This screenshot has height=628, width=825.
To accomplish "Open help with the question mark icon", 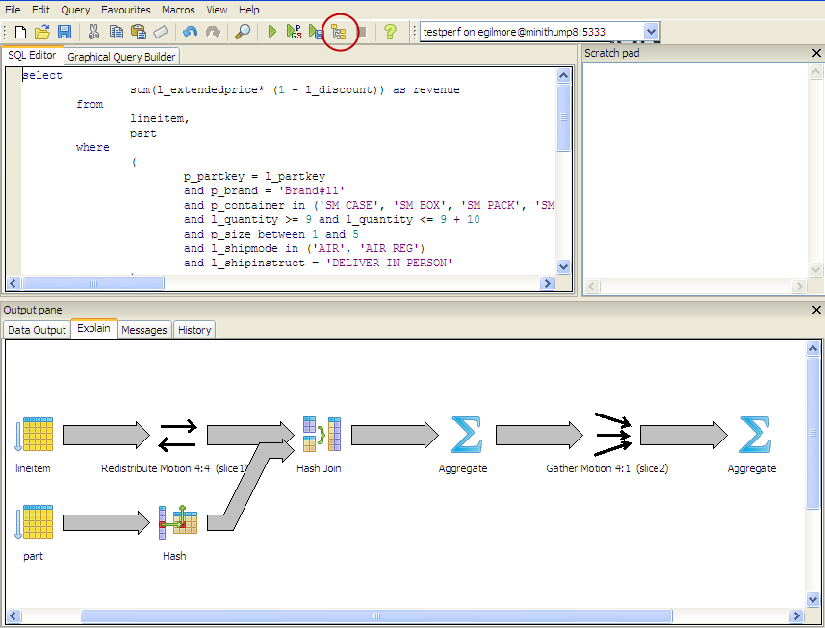I will coord(390,32).
